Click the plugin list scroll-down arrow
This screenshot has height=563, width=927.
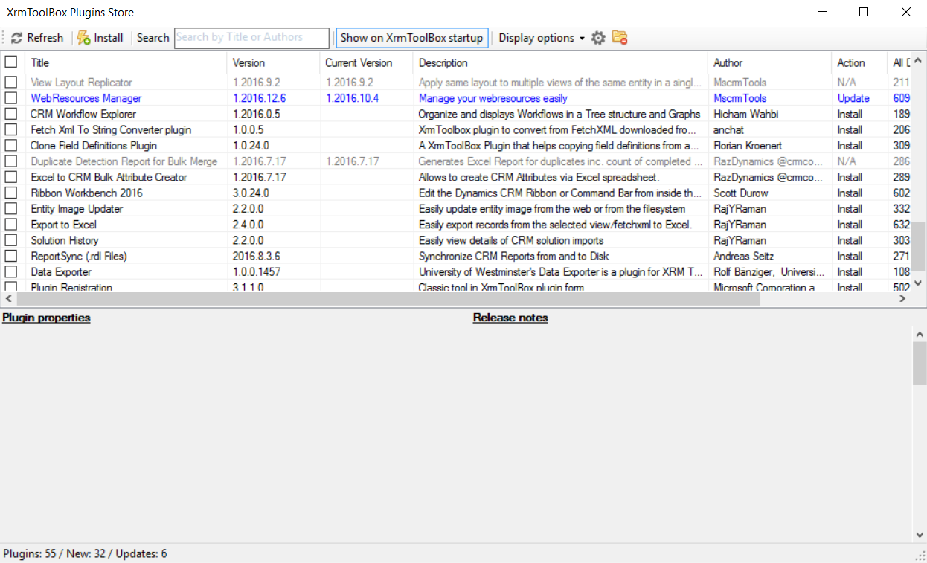tap(919, 283)
